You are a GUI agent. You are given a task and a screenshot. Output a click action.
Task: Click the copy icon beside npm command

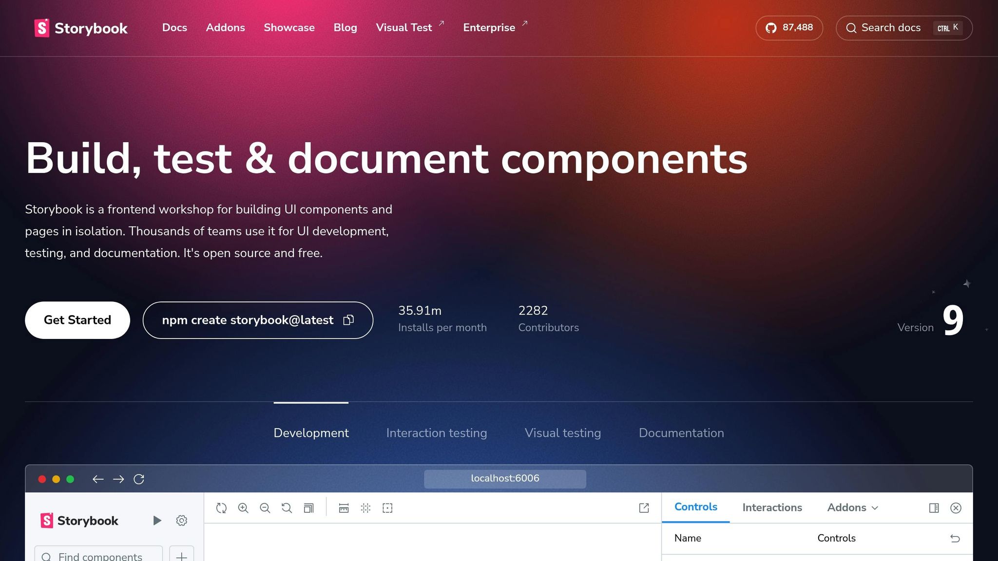coord(348,320)
